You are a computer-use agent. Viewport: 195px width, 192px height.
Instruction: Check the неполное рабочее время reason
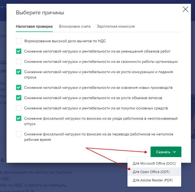tap(19, 134)
